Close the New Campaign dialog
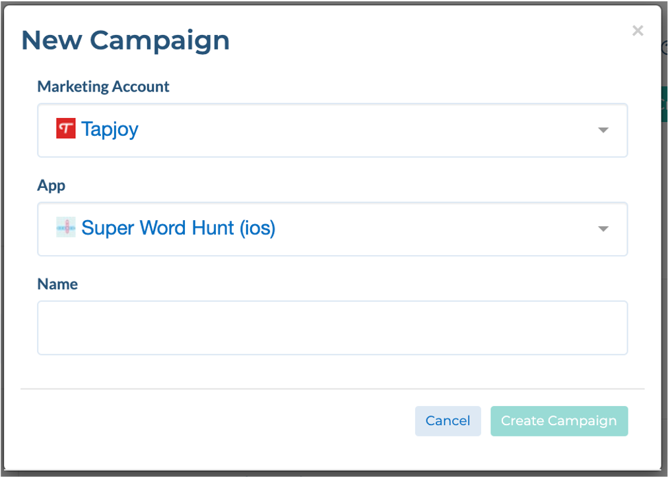This screenshot has width=668, height=478. coord(637,30)
